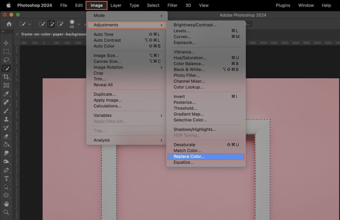The width and height of the screenshot is (340, 220).
Task: Select the Crop tool
Action: (7, 77)
